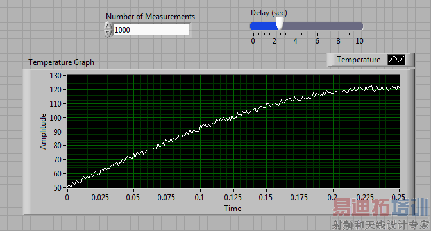Screen dimensions: 431x231
Task: Click the Number of Measurements label
Action: (150, 17)
